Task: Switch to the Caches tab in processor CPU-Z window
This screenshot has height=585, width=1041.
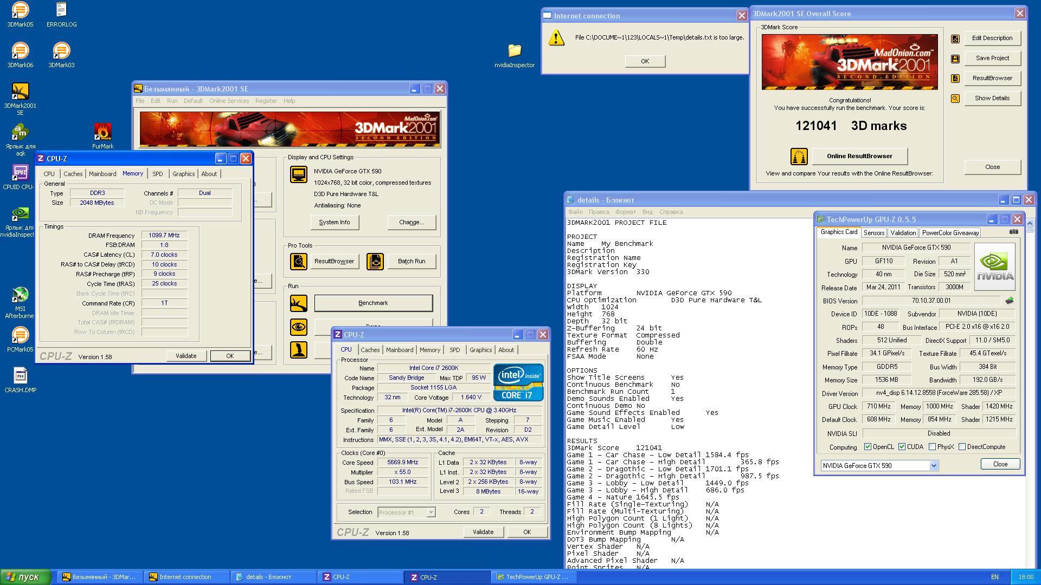Action: click(x=370, y=350)
